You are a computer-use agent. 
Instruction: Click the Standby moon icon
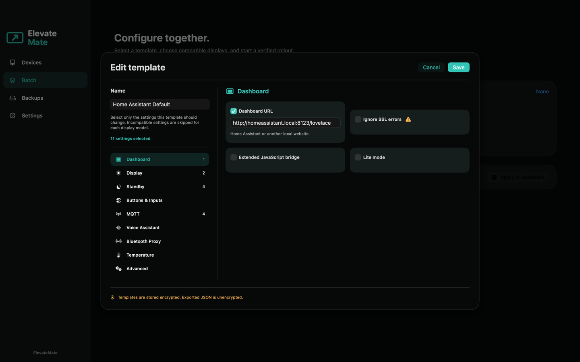pyautogui.click(x=118, y=187)
